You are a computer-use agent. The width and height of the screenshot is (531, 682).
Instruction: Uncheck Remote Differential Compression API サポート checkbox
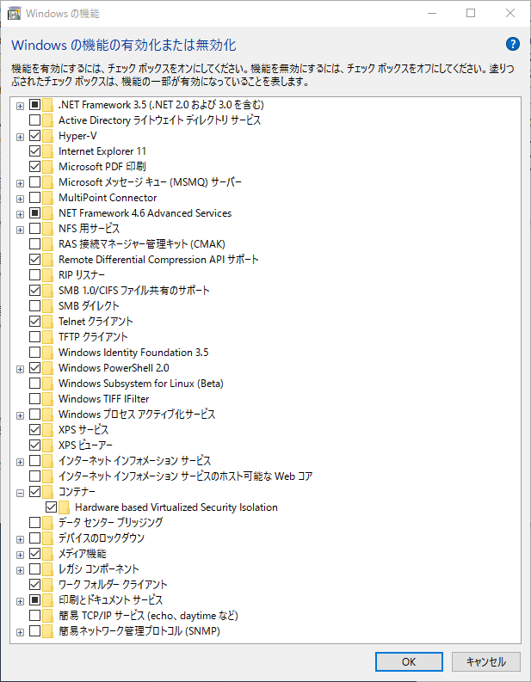pos(34,259)
